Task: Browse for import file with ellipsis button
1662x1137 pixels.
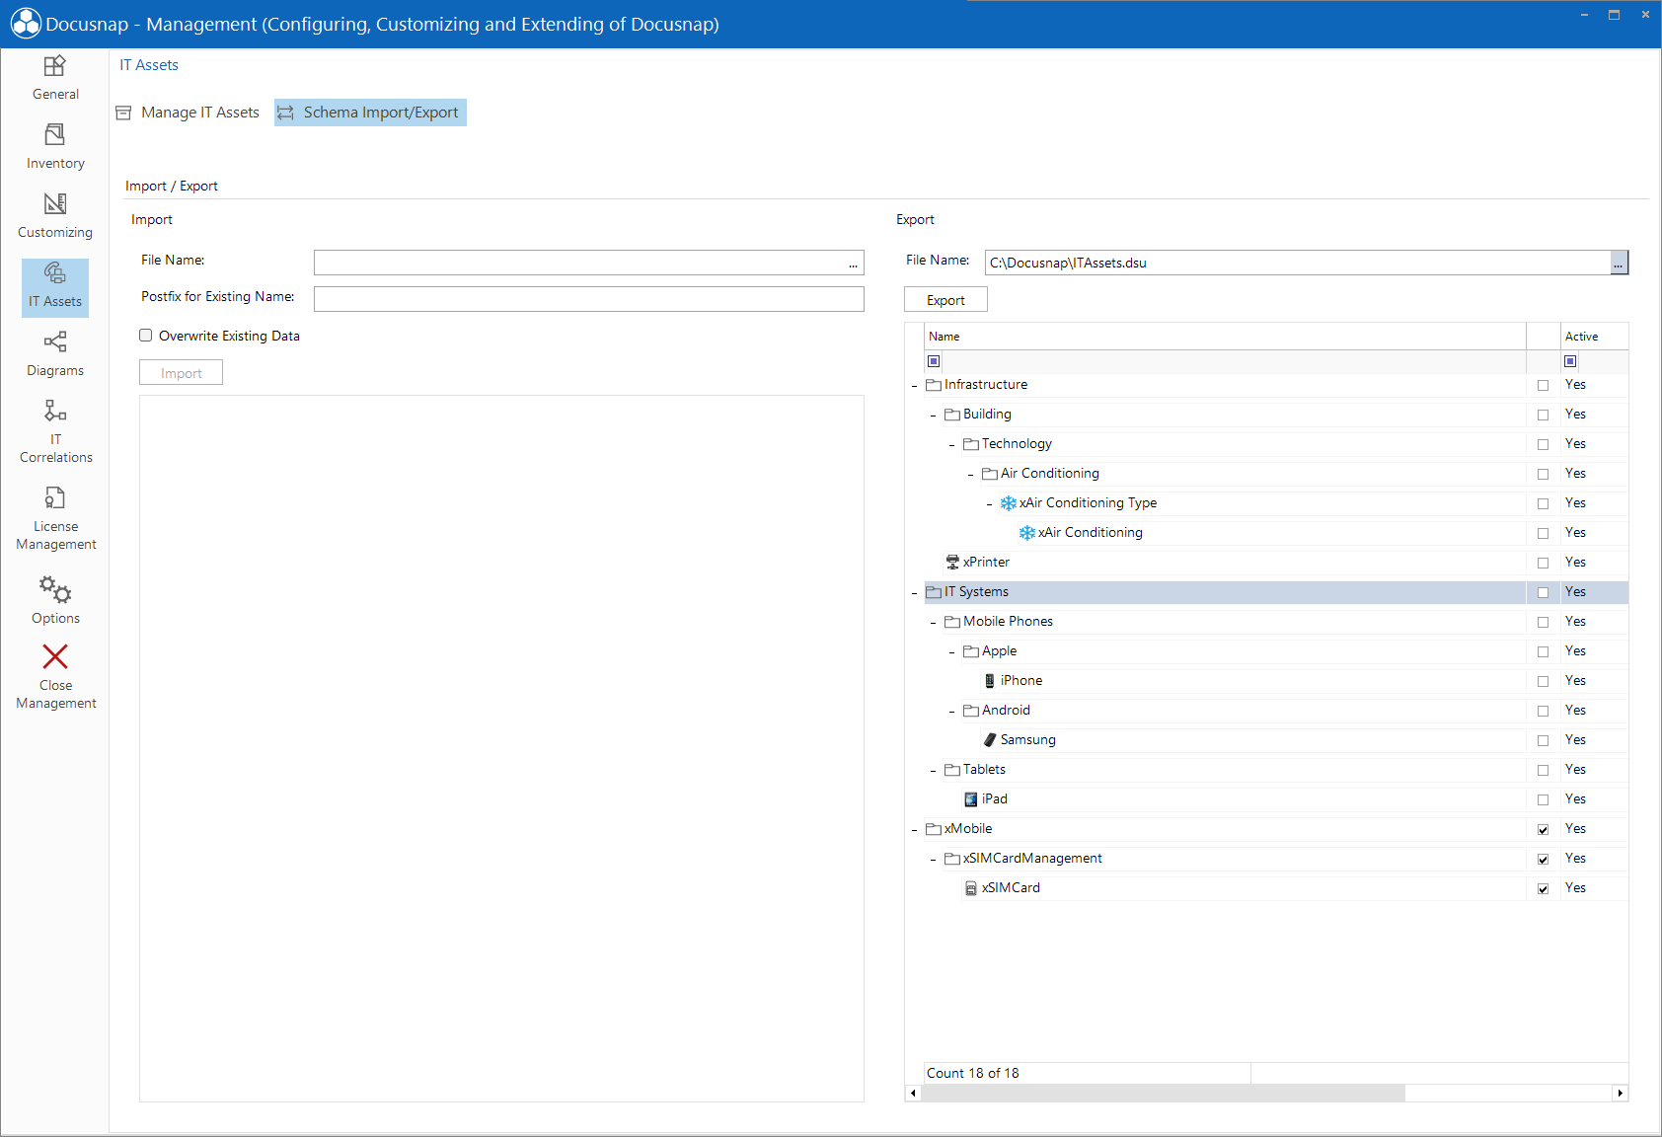Action: (853, 264)
